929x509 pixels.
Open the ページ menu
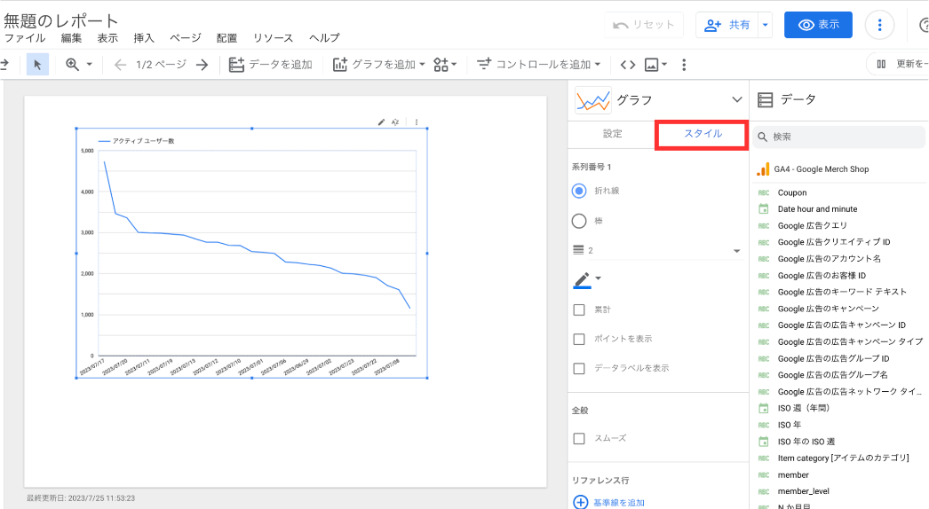click(185, 38)
